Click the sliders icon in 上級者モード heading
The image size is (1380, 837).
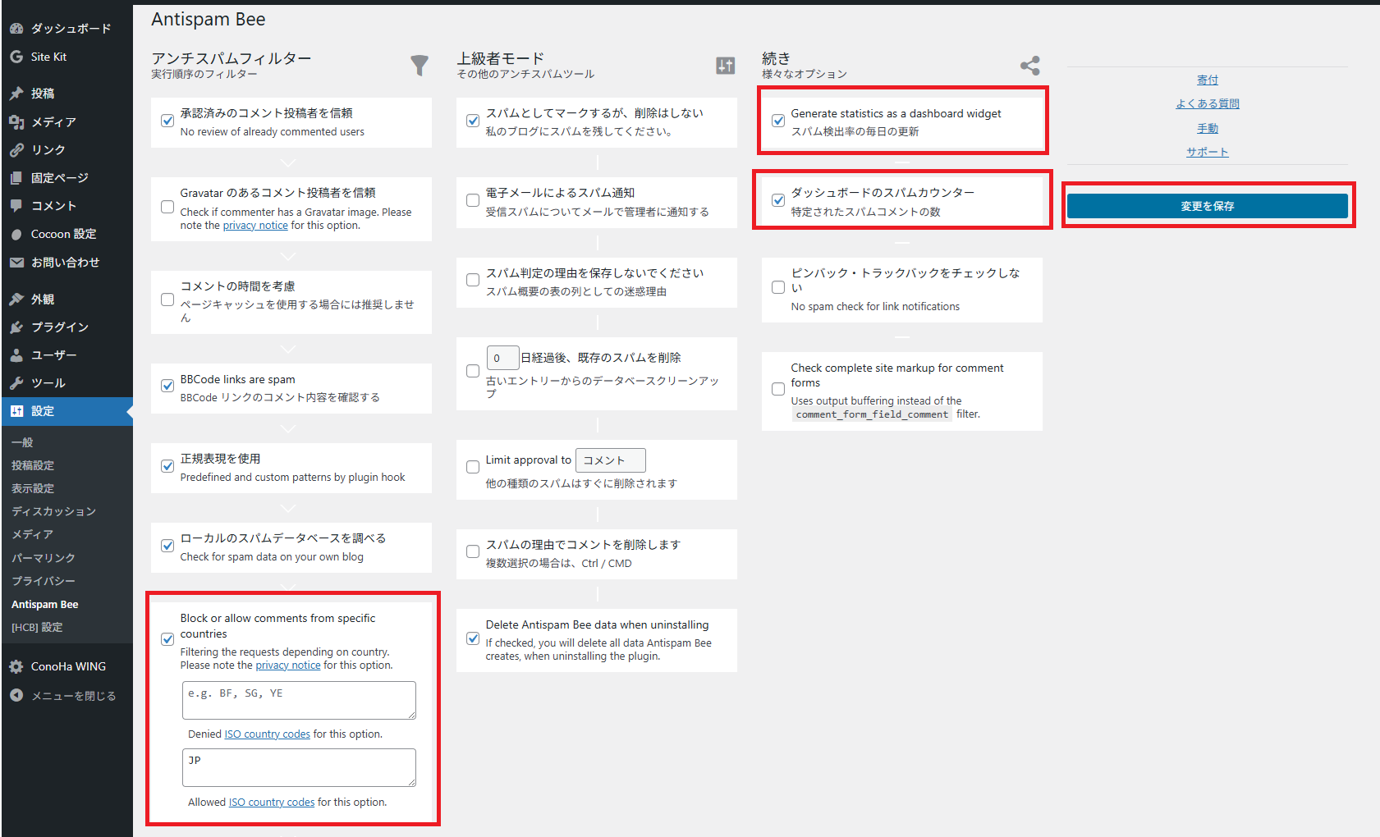(725, 65)
